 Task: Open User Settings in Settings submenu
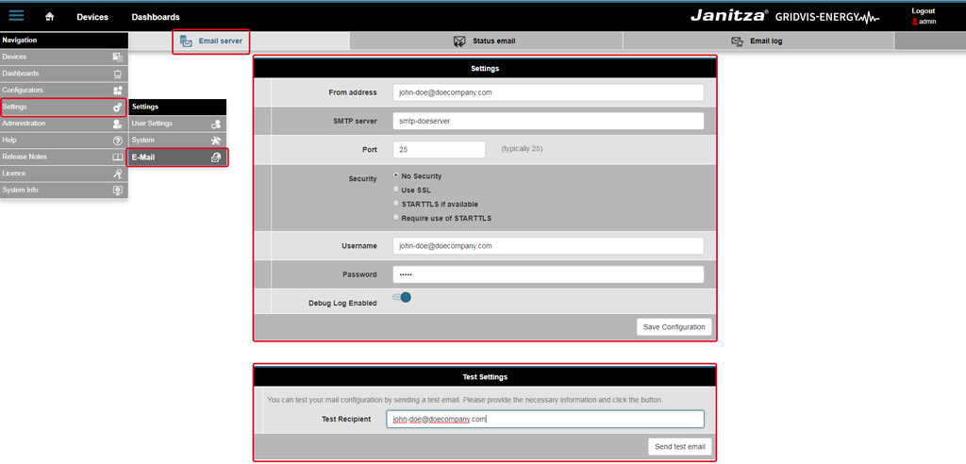pyautogui.click(x=175, y=124)
